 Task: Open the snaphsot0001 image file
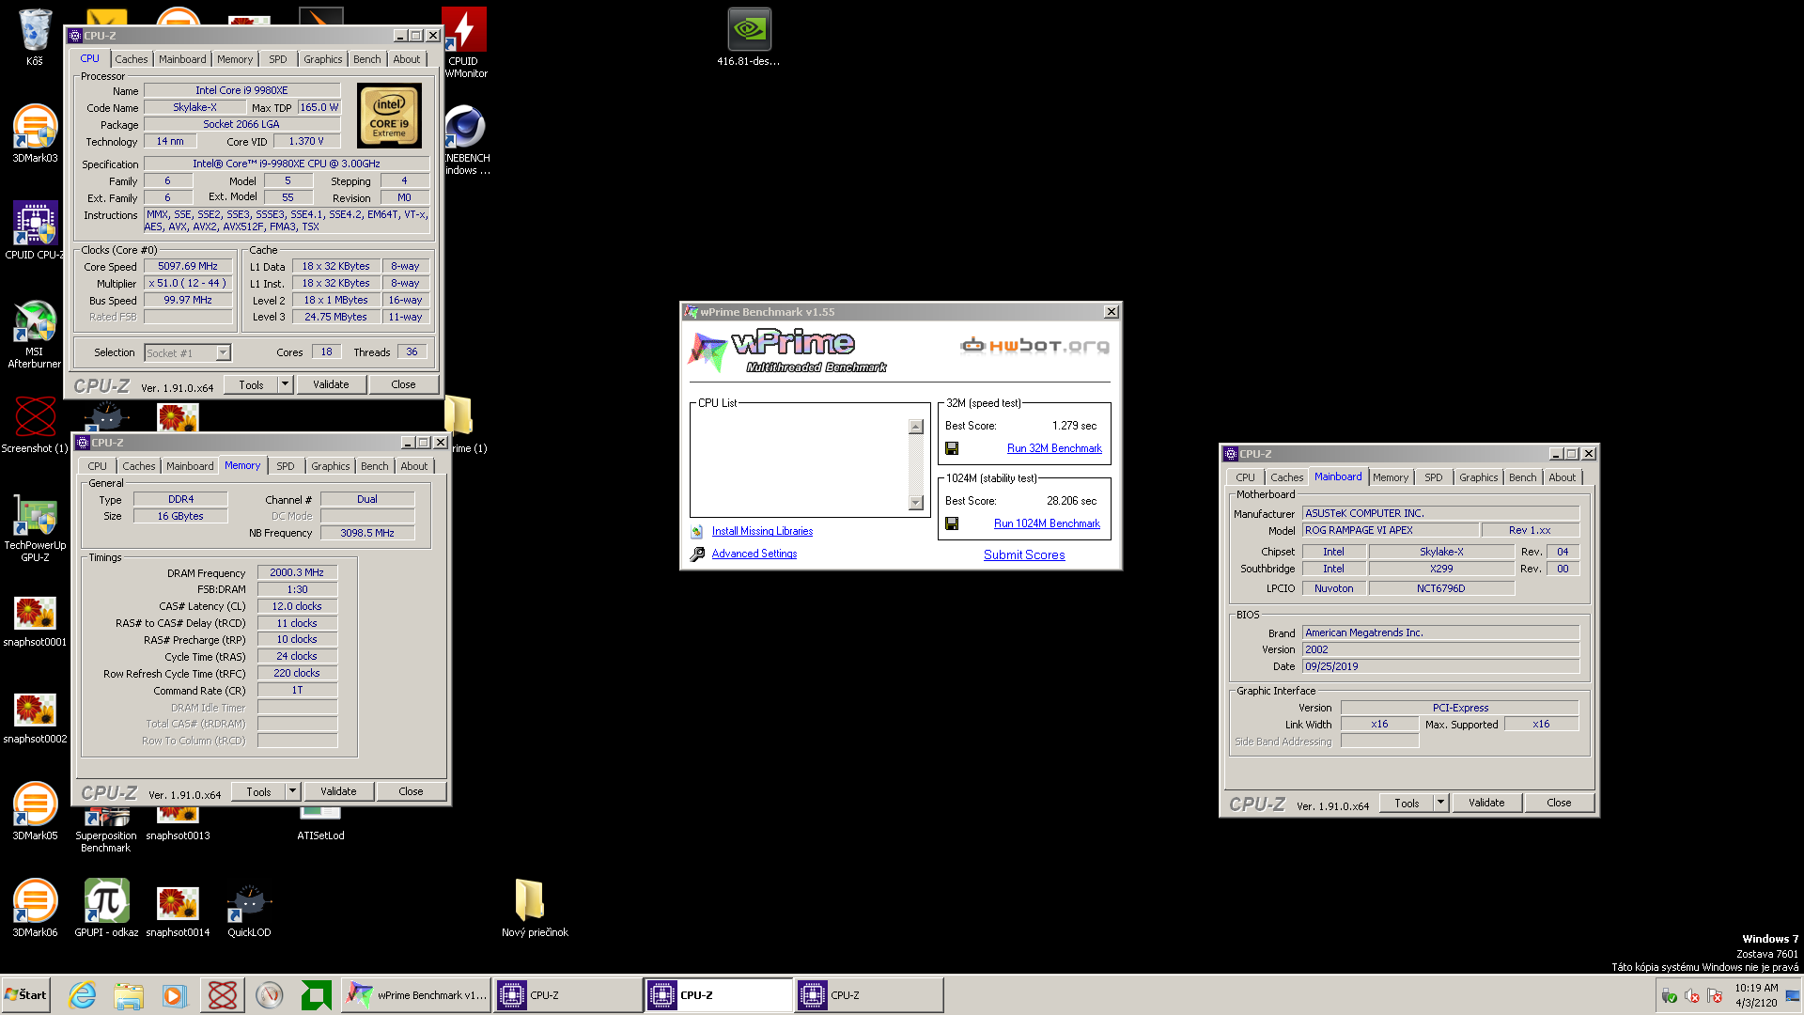35,621
